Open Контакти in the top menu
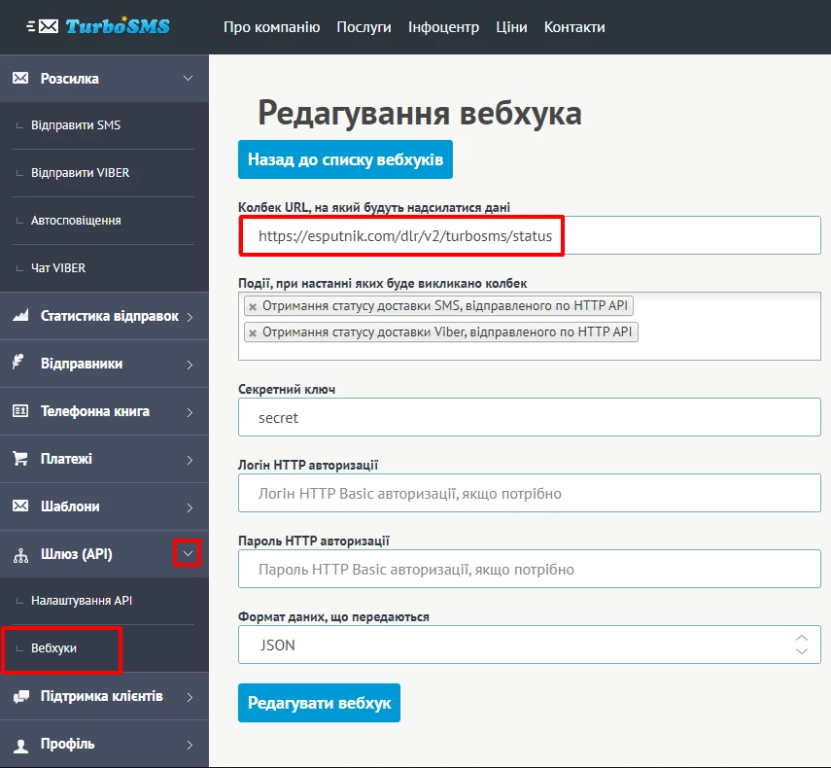 (x=574, y=27)
